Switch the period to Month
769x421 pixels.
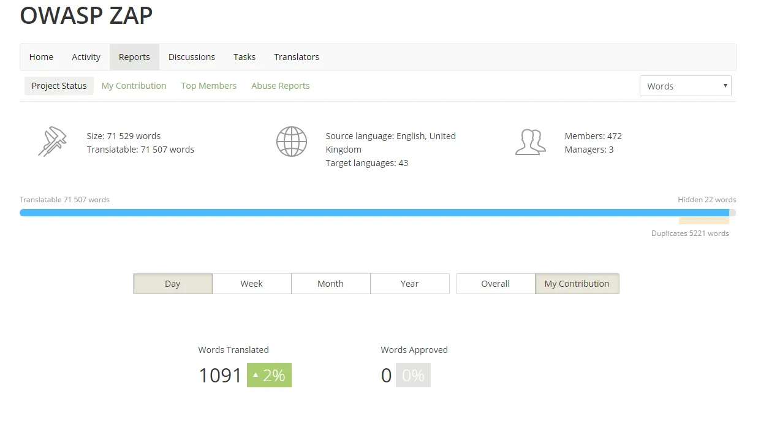click(330, 284)
